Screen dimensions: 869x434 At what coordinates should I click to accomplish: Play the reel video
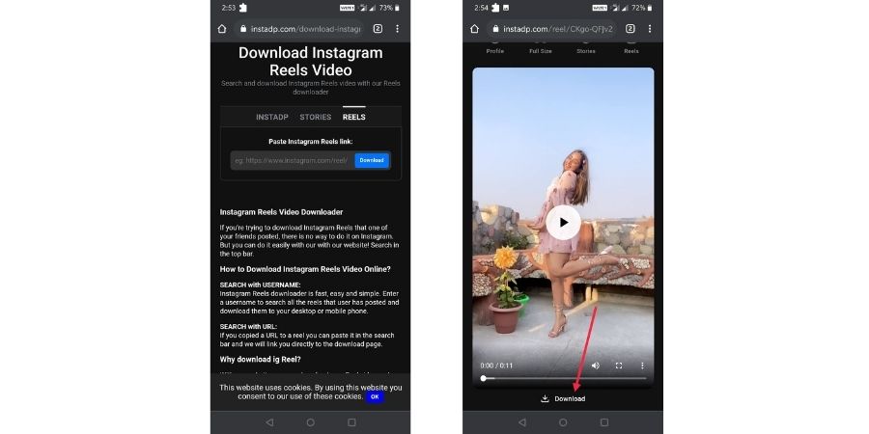click(563, 223)
